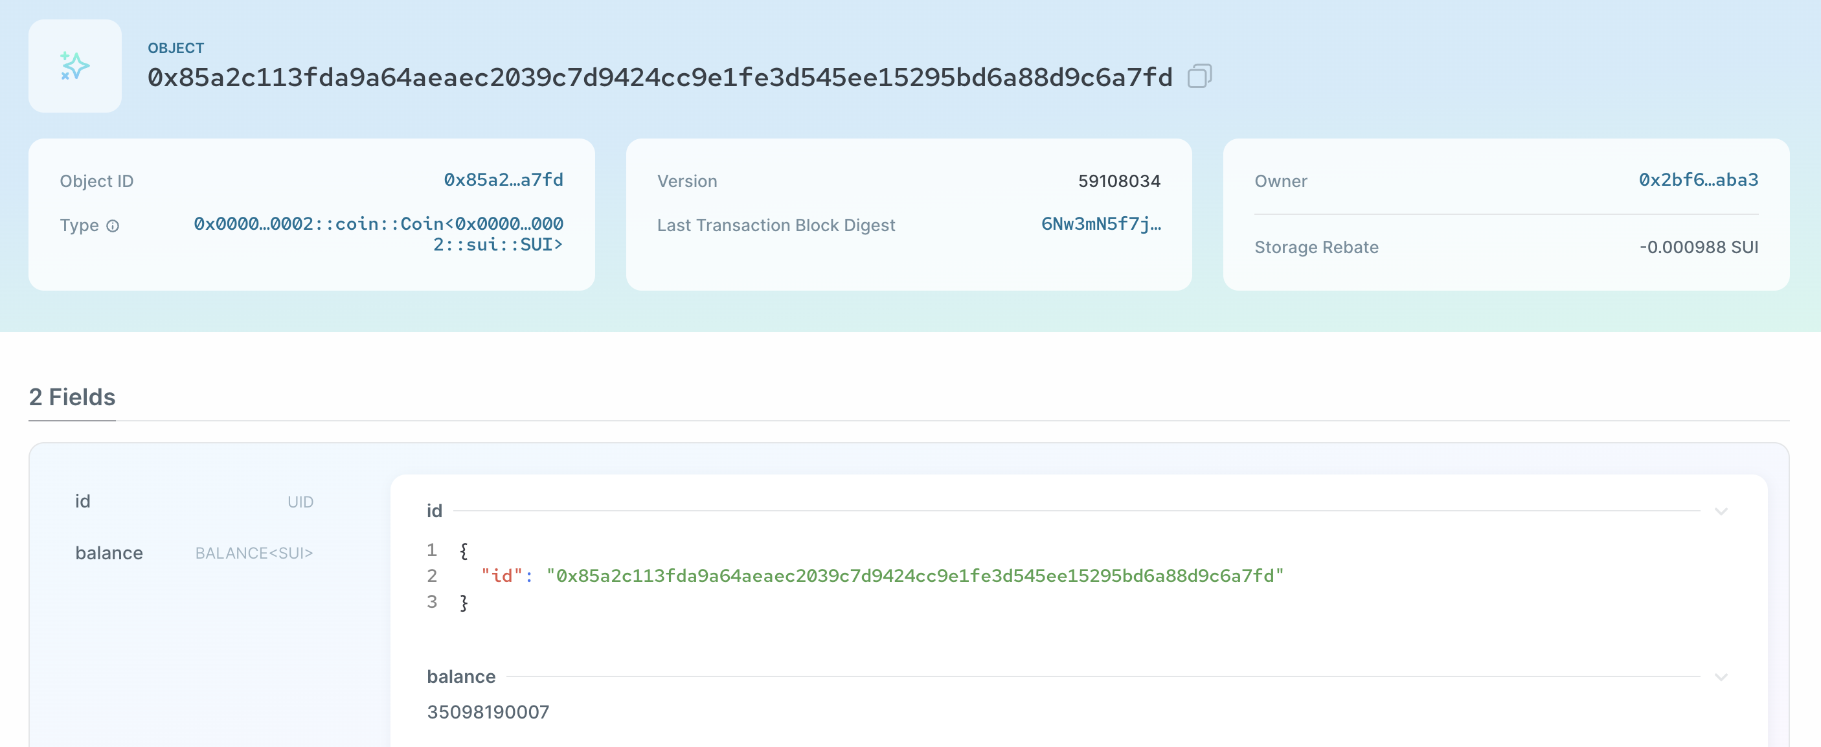Open Owner address 0x2bf6…aba3
Viewport: 1821px width, 747px height.
[1697, 180]
